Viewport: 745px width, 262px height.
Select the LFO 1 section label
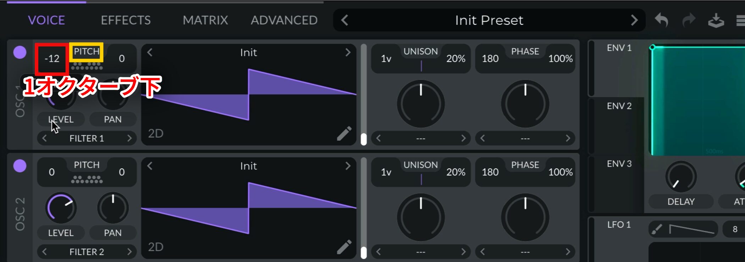619,225
